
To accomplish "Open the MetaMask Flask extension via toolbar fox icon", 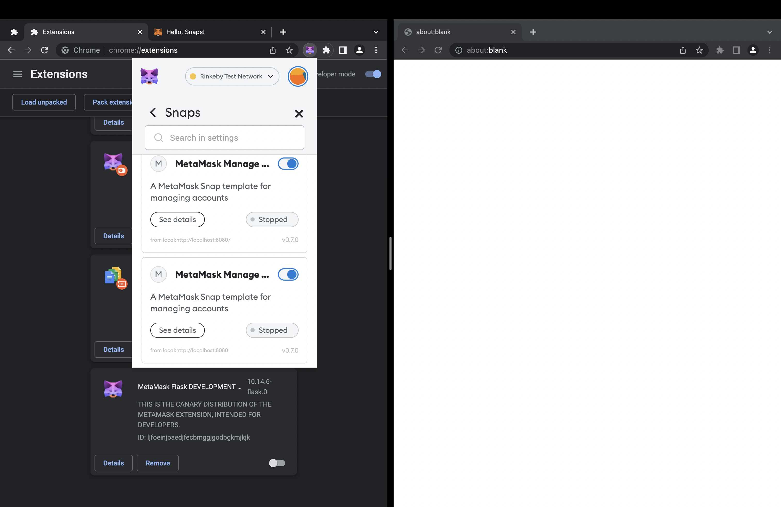I will [310, 50].
